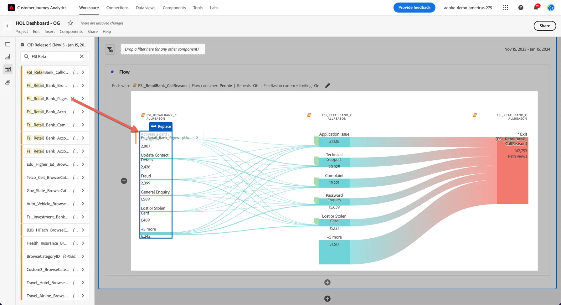This screenshot has width=561, height=305.
Task: Clear the component search field
Action: point(82,56)
